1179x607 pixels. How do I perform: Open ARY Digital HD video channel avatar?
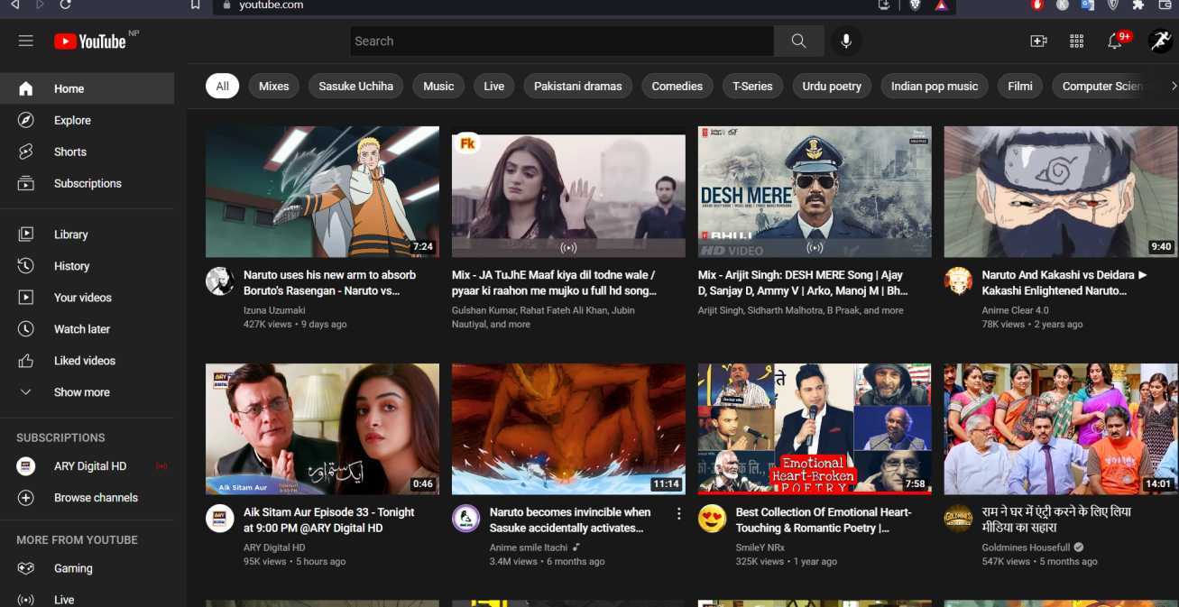coord(220,519)
